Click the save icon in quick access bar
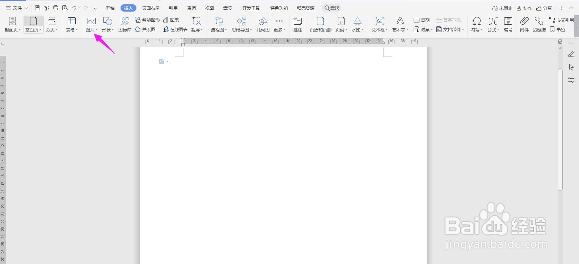Viewport: 579px width, 264px height. 38,8
